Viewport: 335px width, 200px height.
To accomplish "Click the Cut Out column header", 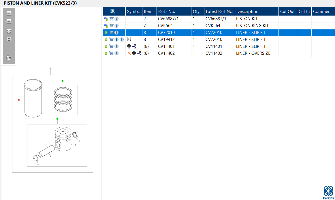I will (x=288, y=11).
